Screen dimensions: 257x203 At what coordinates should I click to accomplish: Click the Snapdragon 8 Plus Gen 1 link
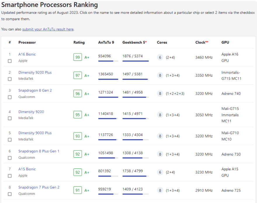(x=39, y=151)
